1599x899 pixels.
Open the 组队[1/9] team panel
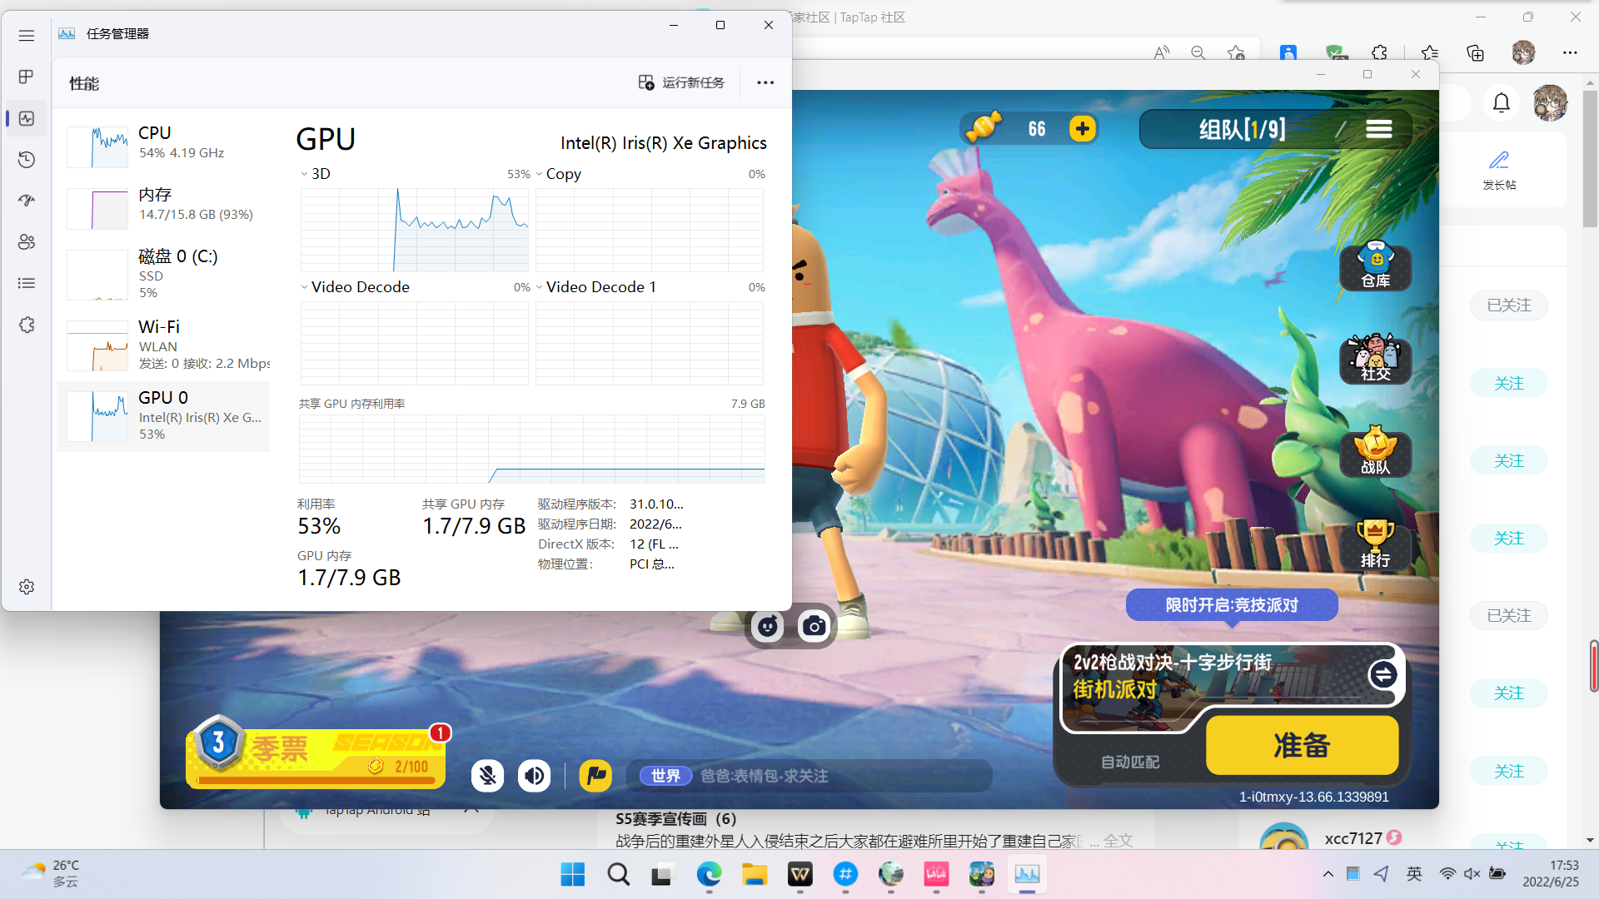tap(1242, 129)
